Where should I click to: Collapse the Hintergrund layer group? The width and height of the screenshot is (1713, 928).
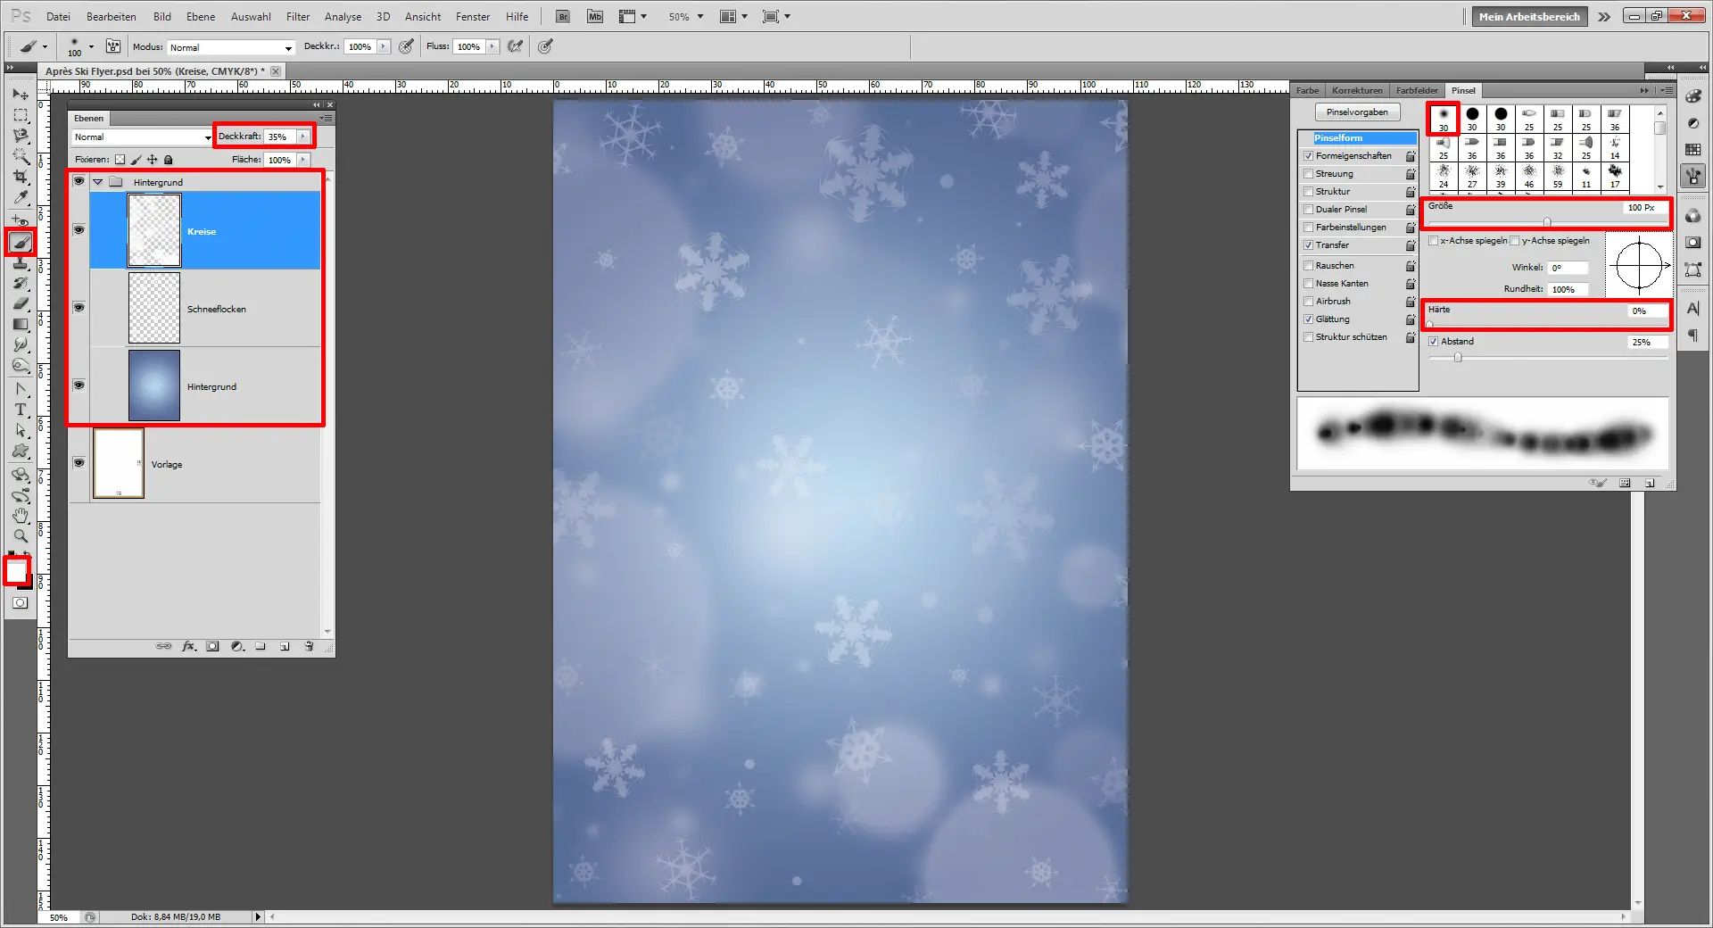pyautogui.click(x=98, y=182)
